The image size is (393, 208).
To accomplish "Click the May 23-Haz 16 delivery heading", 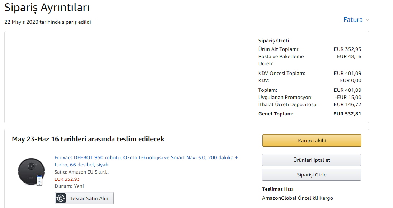I will [x=88, y=139].
